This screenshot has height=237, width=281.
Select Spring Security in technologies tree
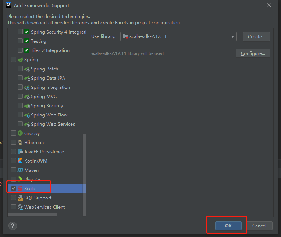(47, 106)
